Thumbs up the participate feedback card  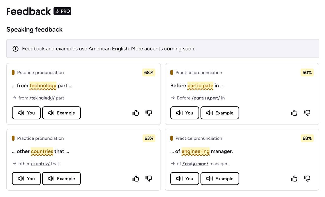pos(294,113)
